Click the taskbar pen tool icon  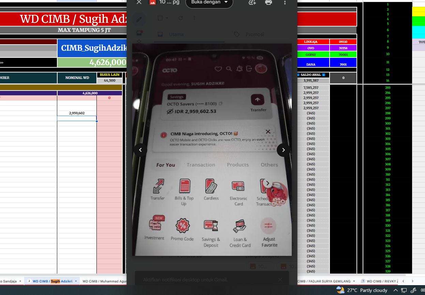(413, 290)
